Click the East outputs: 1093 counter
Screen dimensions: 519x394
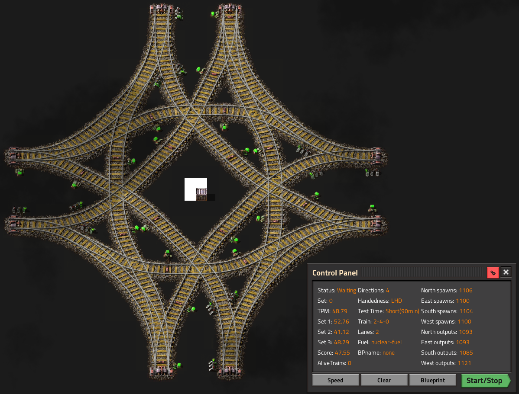(445, 342)
